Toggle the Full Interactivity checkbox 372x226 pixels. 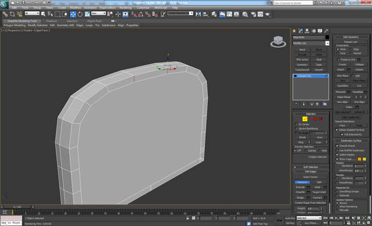tap(342, 135)
